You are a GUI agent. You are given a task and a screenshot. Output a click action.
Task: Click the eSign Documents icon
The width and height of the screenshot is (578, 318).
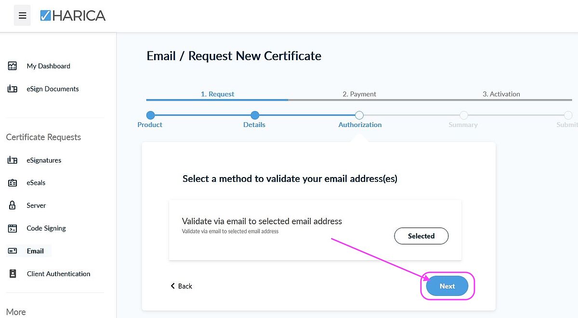pyautogui.click(x=13, y=89)
